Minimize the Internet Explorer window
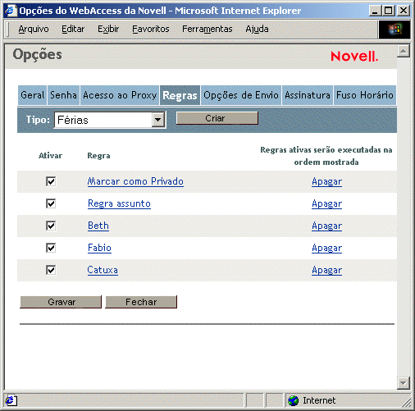Viewport: 415px width, 411px height. (x=375, y=11)
